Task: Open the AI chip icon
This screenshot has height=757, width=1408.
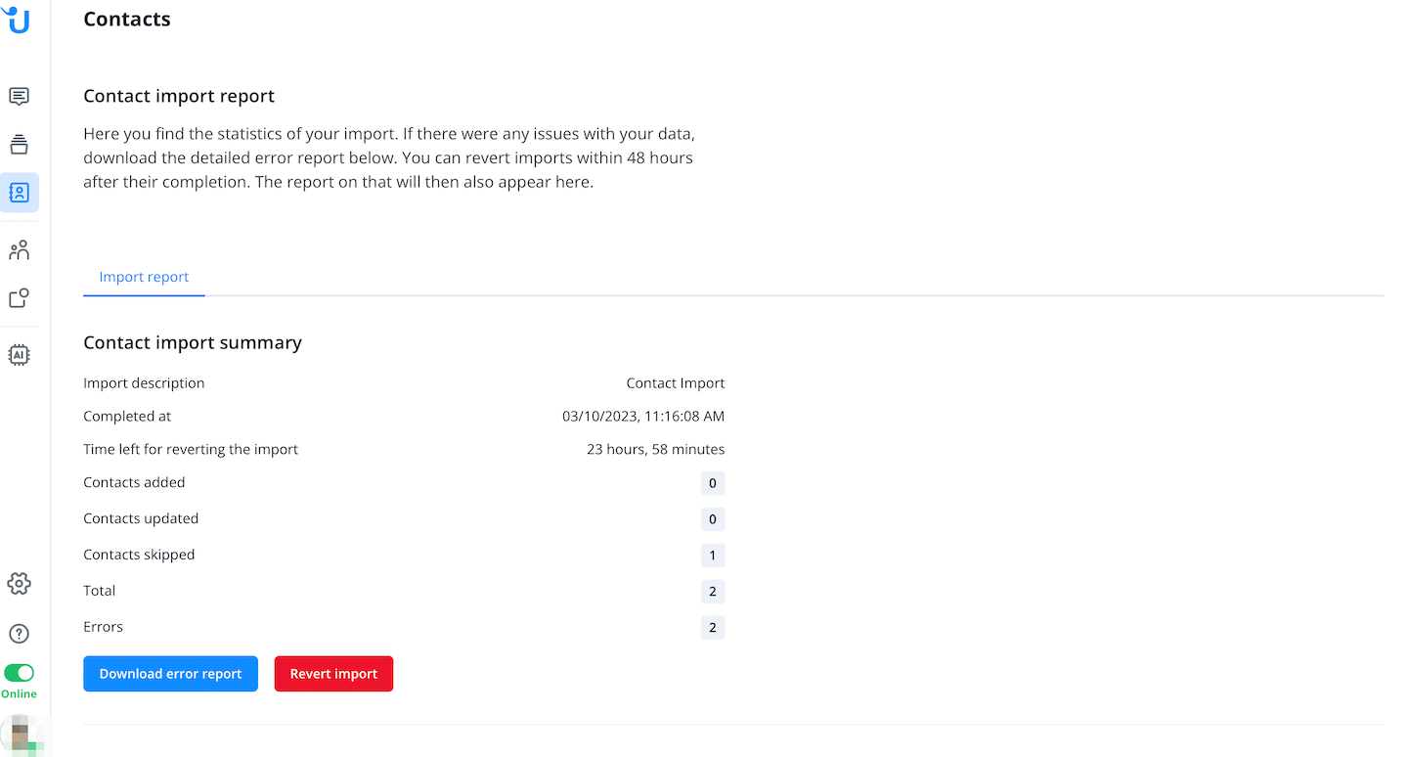Action: point(19,355)
